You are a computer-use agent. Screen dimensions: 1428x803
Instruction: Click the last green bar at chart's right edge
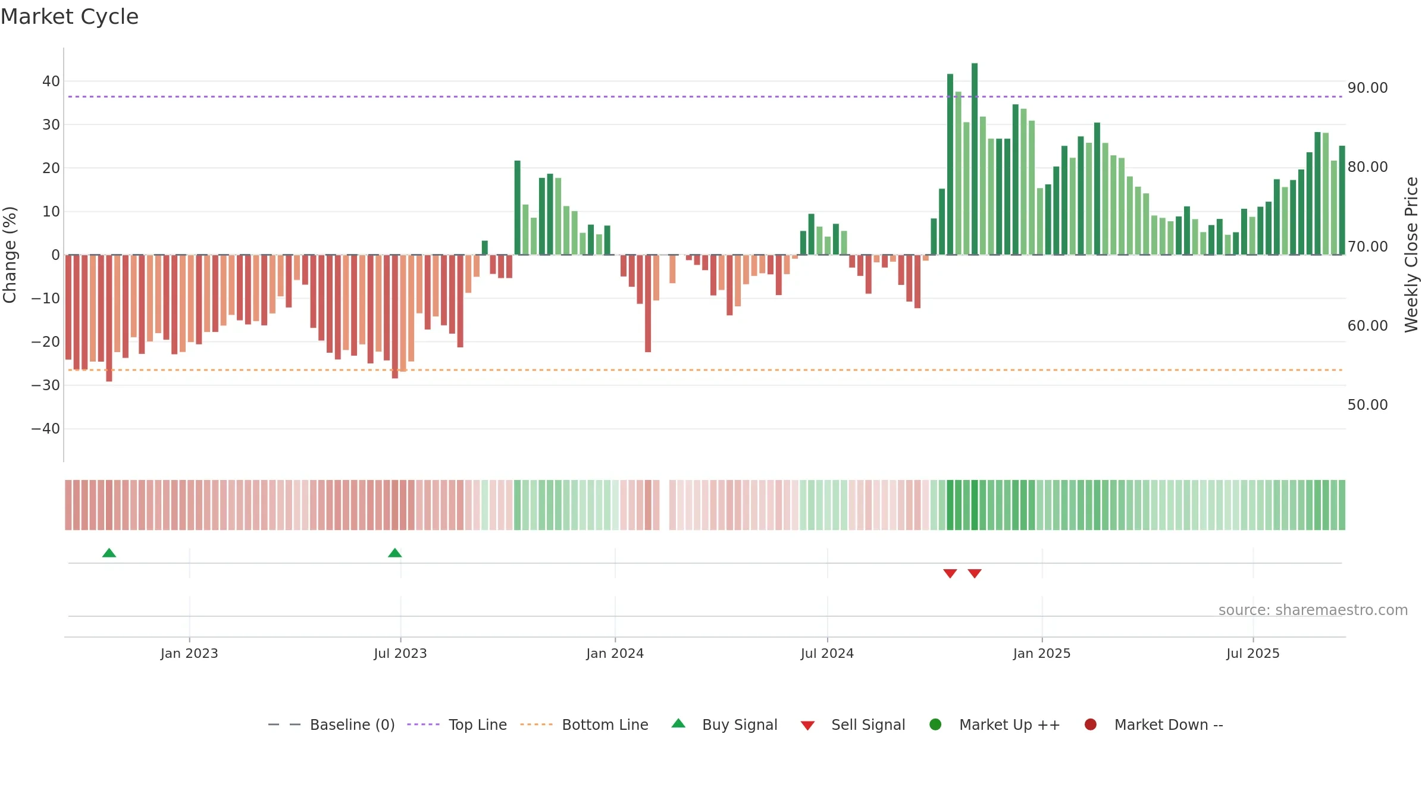[1342, 200]
